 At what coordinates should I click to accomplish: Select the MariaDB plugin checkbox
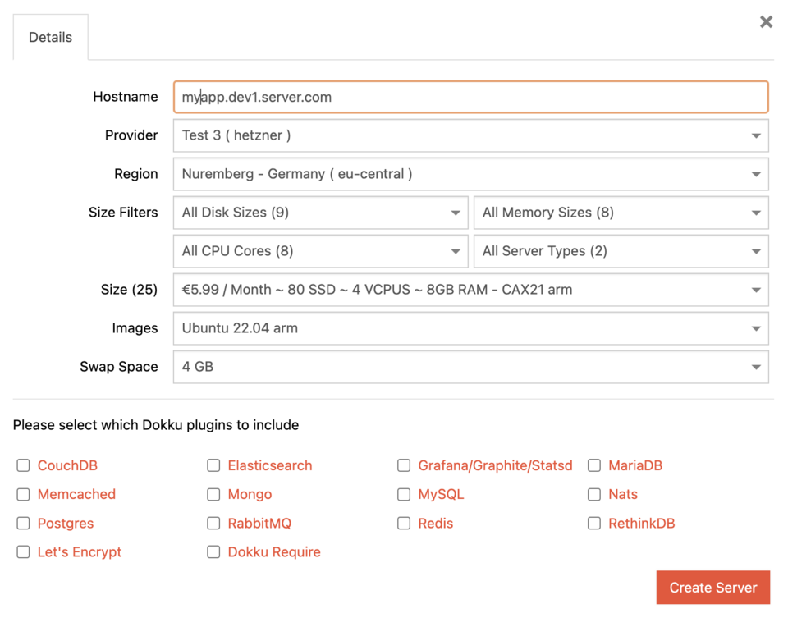(594, 465)
